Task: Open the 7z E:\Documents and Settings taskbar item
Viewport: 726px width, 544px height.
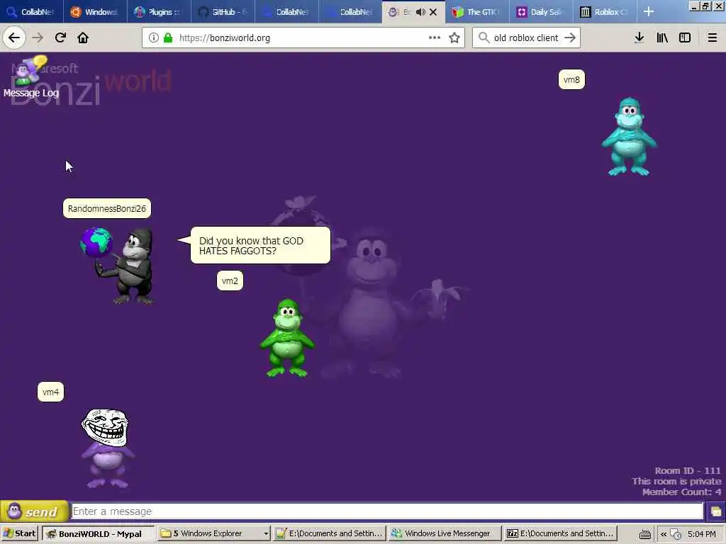Action: (560, 533)
